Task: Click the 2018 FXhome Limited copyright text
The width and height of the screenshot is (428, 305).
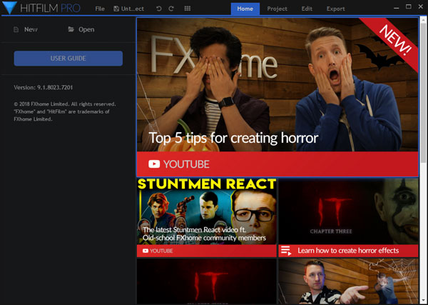Action: click(65, 111)
